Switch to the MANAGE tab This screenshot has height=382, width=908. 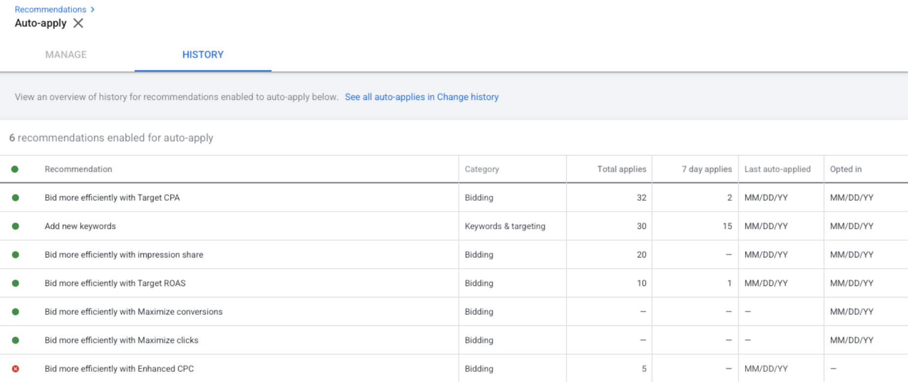coord(66,55)
